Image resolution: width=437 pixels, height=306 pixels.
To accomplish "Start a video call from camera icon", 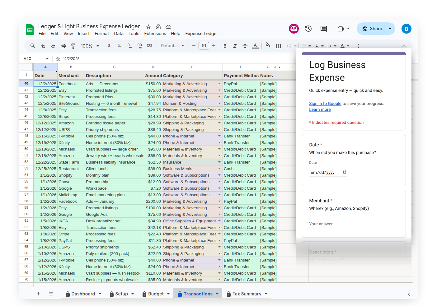I will click(341, 29).
